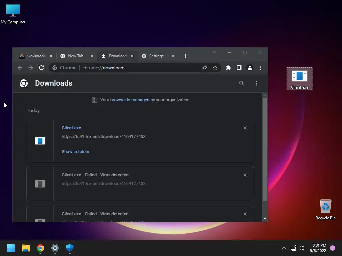The height and width of the screenshot is (256, 342).
Task: Click Show in folder link
Action: coord(75,152)
